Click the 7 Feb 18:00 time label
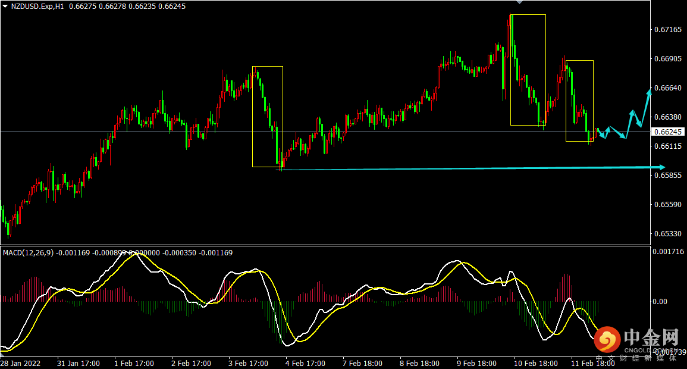687x369 pixels. (x=362, y=363)
